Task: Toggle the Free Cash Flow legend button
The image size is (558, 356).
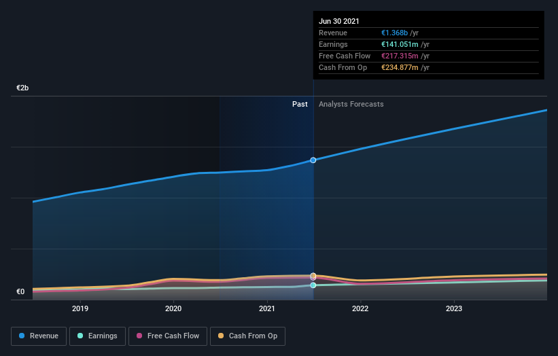Action: [168, 336]
